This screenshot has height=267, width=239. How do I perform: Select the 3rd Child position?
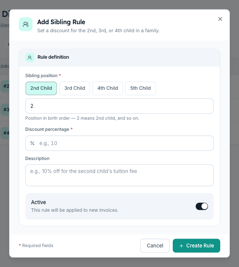(x=75, y=88)
